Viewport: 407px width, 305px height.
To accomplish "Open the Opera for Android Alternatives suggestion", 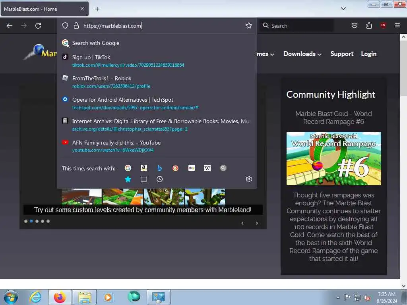I will [157, 104].
